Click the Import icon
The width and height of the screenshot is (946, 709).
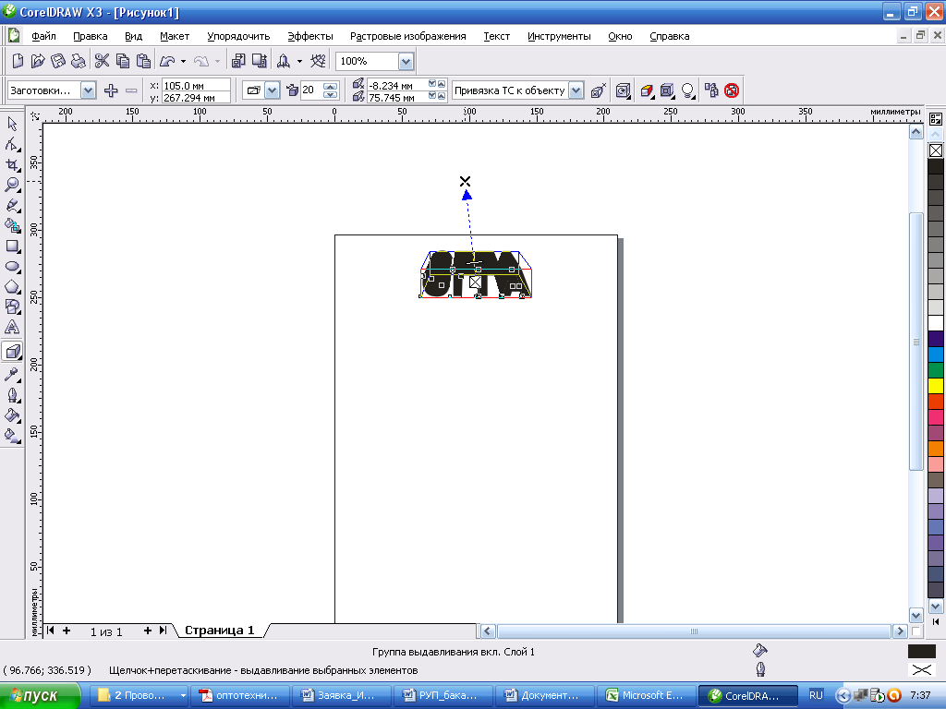[238, 60]
